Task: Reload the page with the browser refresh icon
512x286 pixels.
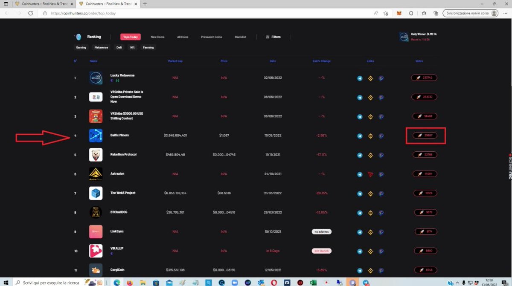Action: click(x=30, y=13)
